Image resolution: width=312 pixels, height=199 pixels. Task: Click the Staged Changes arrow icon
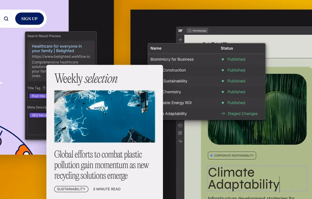tap(223, 114)
